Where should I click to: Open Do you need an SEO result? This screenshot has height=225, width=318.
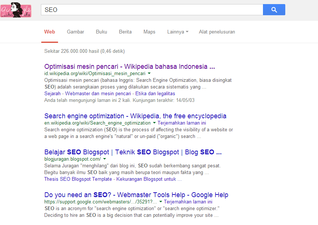pos(136,195)
